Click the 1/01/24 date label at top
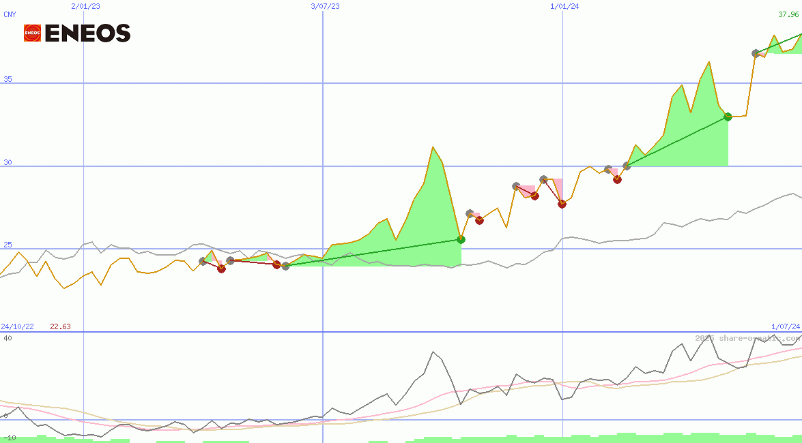Screen dimensions: 802x443 pyautogui.click(x=564, y=6)
